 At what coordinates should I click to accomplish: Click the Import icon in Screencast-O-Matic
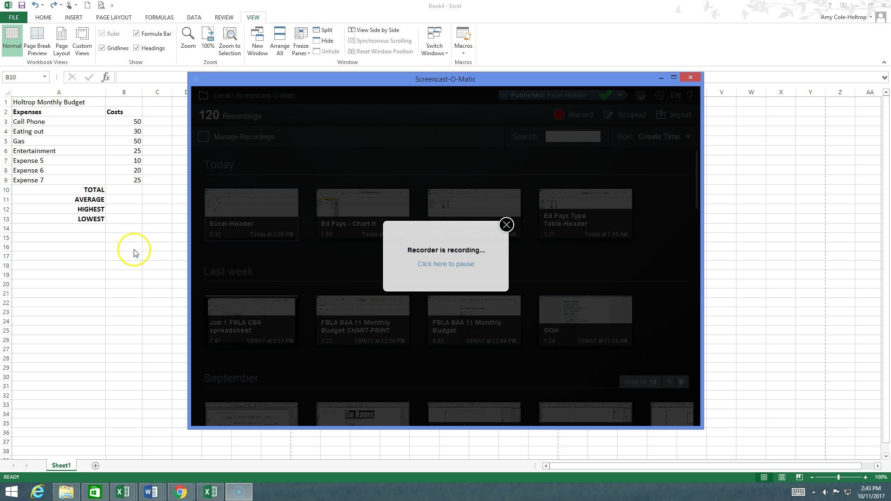click(673, 115)
